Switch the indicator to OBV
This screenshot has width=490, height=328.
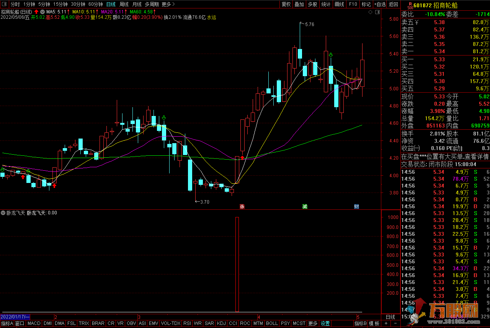(x=131, y=323)
